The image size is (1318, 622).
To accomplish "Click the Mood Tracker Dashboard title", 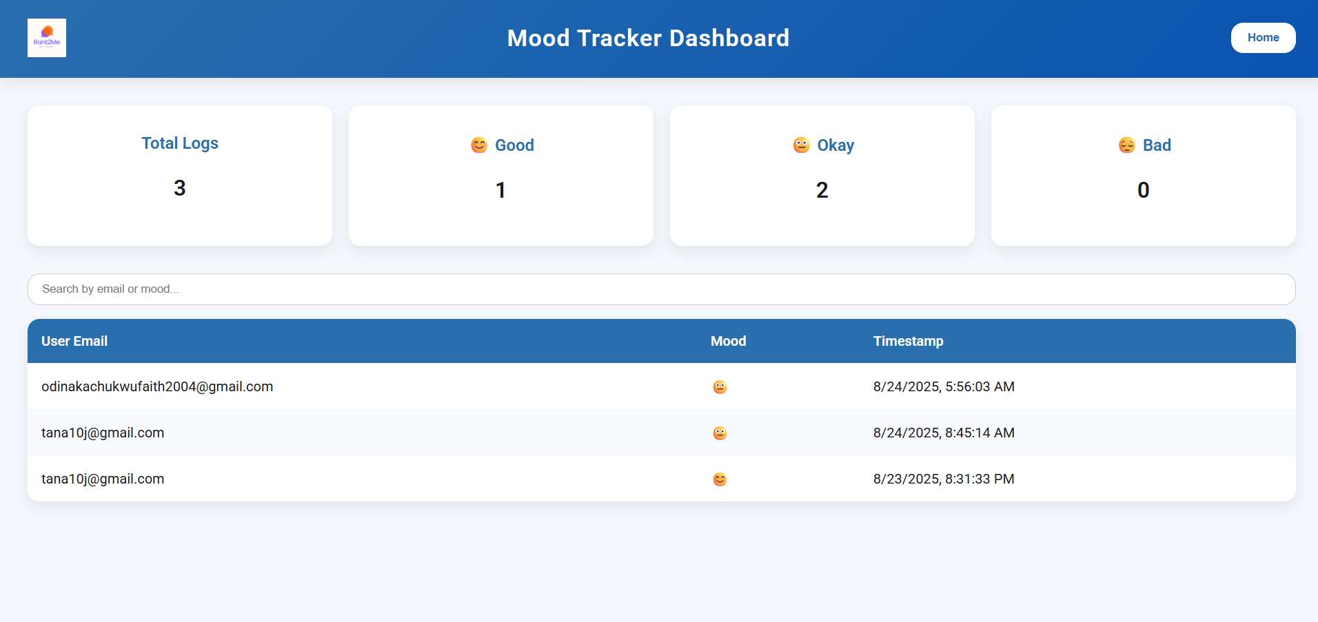I will coord(649,38).
